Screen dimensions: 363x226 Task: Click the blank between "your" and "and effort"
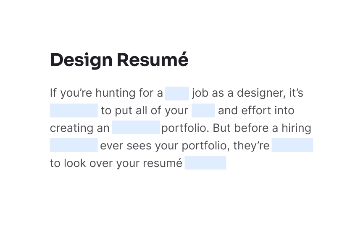coord(203,110)
